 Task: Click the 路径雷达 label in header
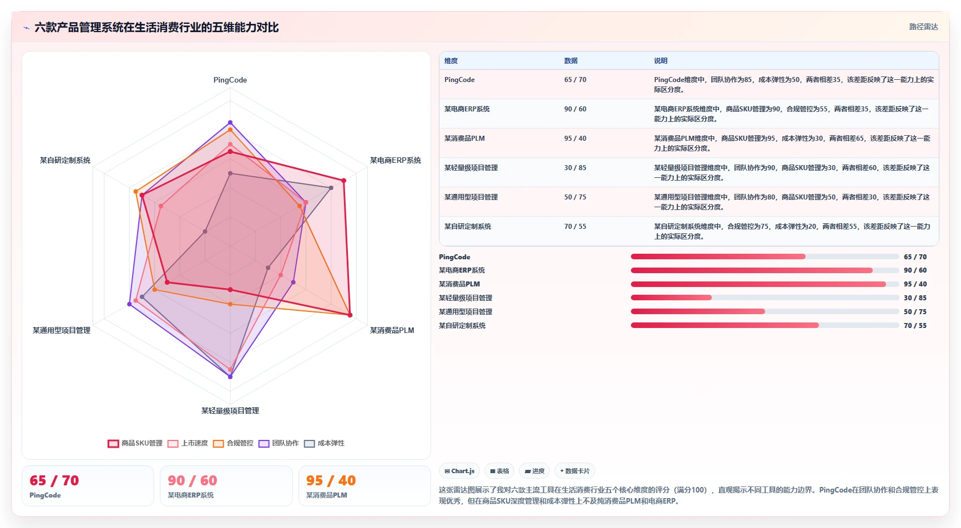click(923, 27)
